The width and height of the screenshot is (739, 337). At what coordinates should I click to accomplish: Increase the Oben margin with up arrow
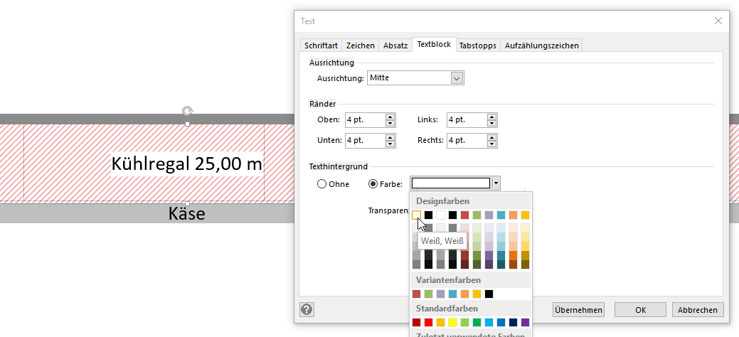390,116
